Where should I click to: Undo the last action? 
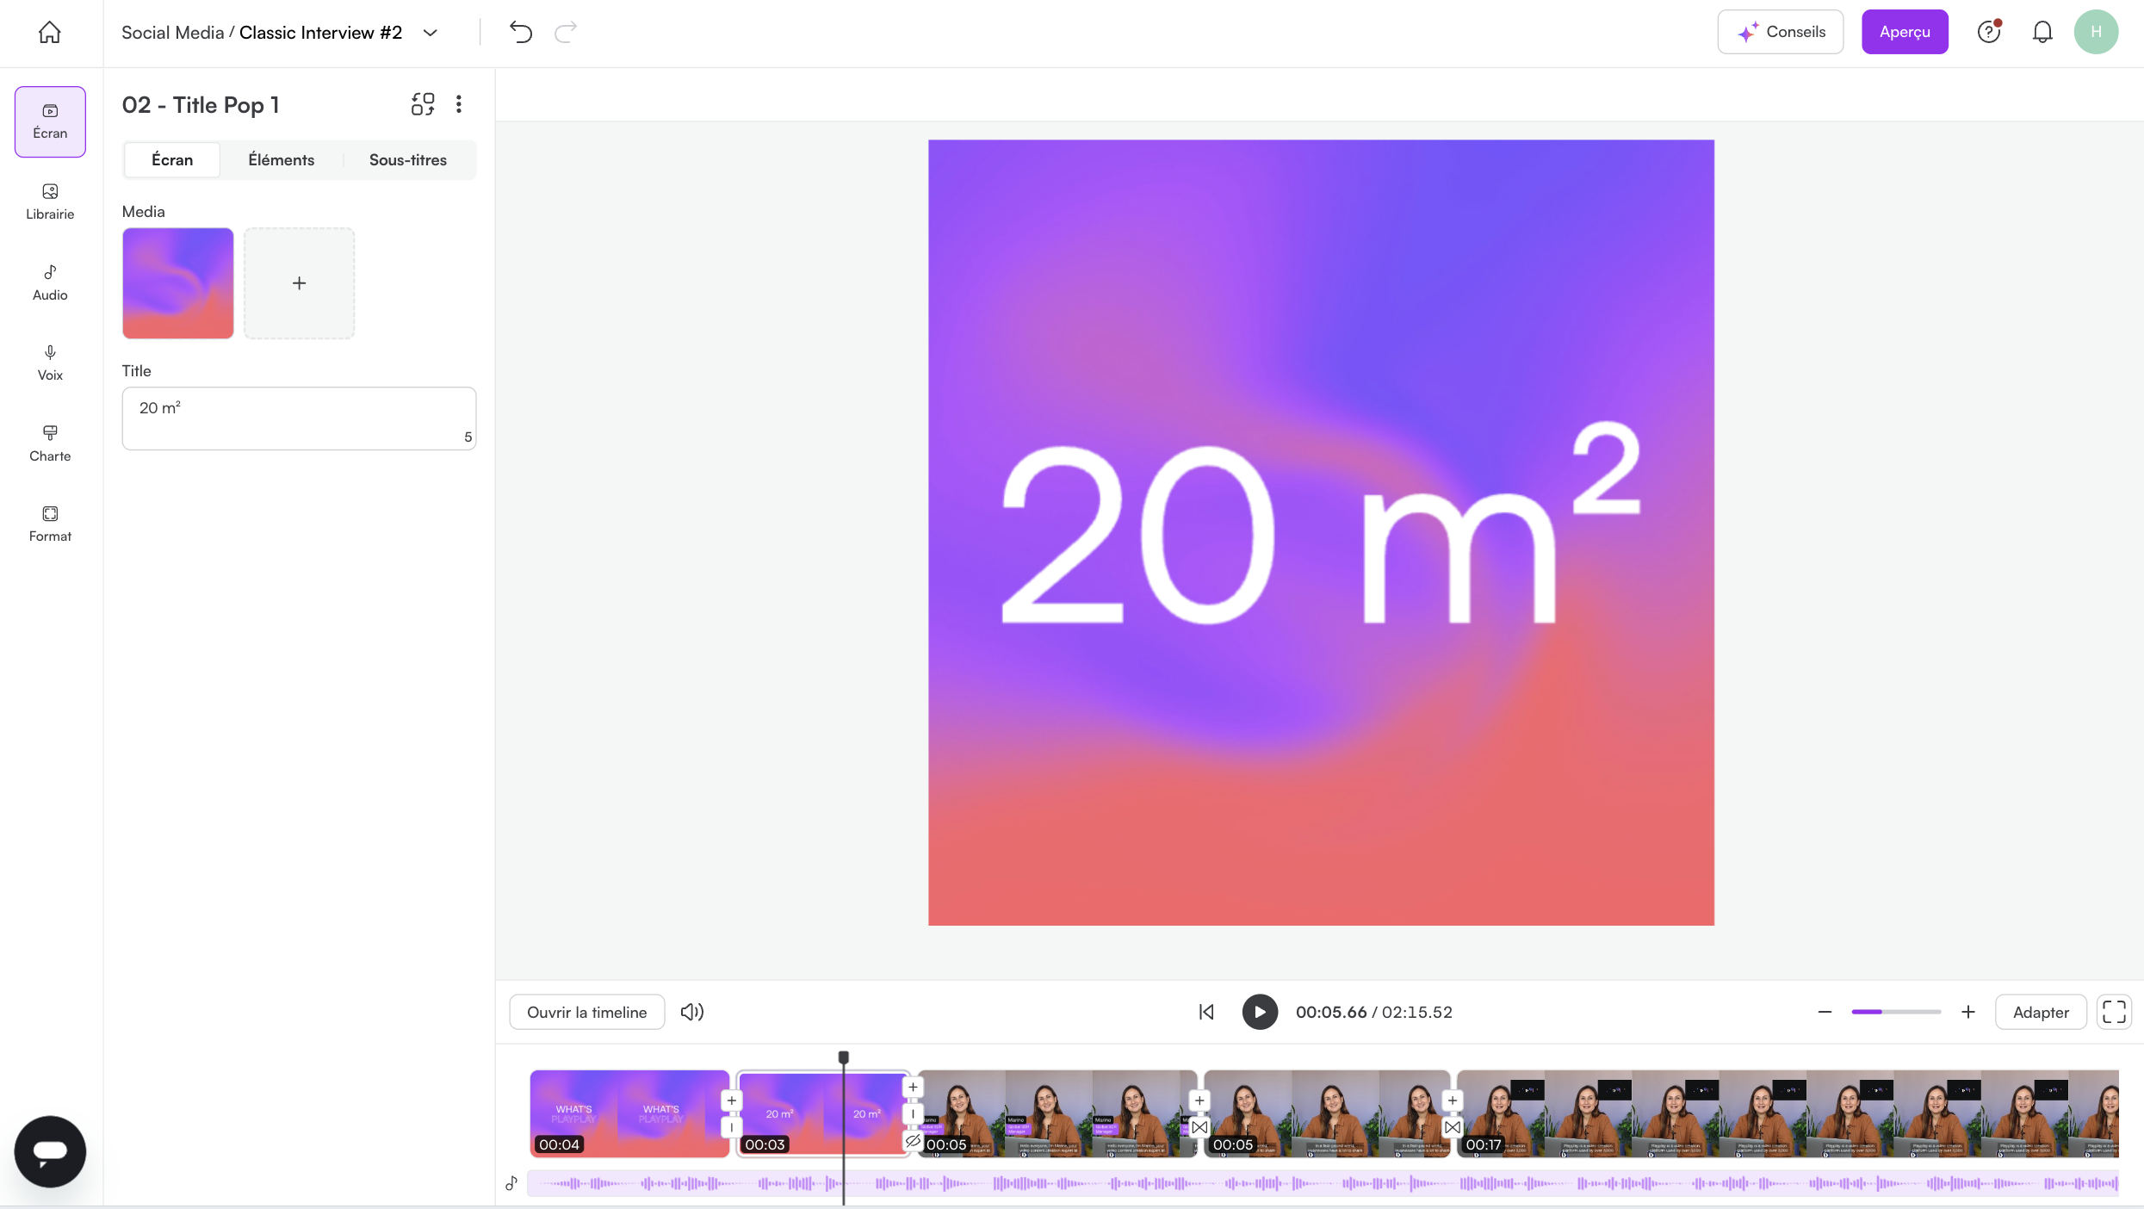click(x=521, y=33)
